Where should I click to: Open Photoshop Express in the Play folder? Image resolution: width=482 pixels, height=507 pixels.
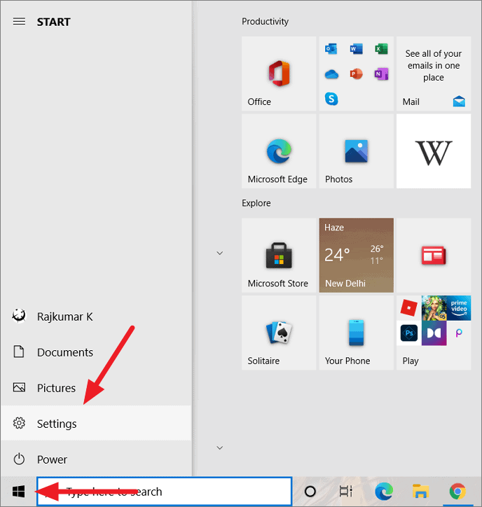tap(409, 333)
